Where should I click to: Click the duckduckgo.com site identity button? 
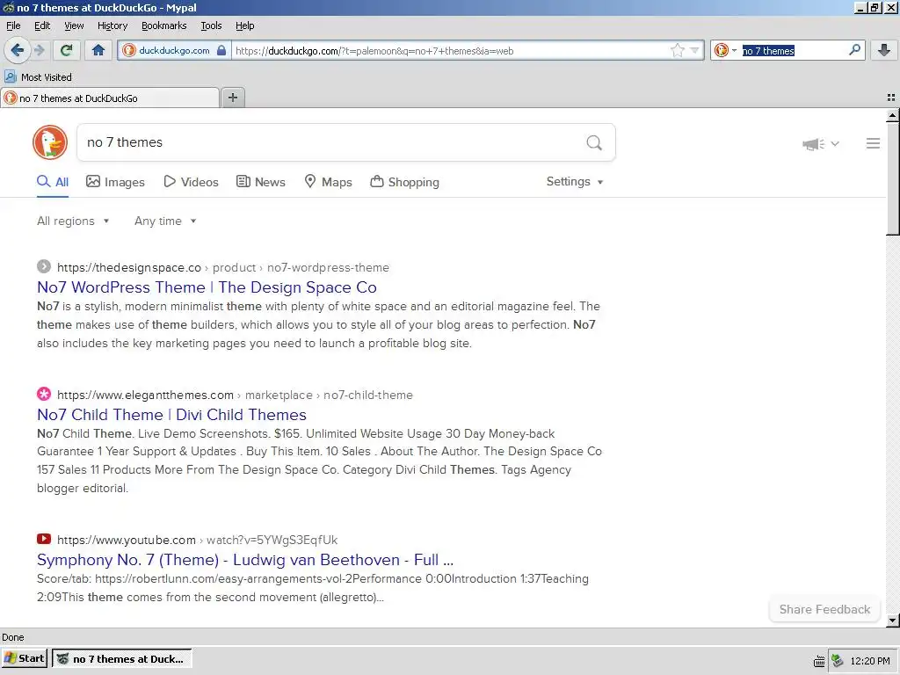coord(174,50)
